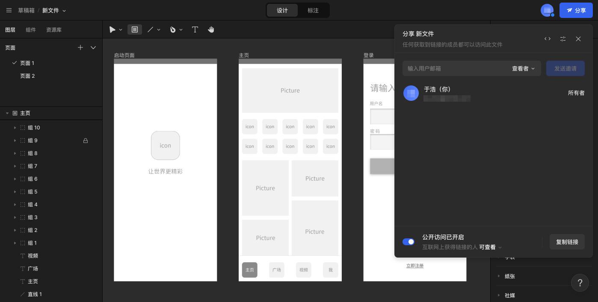Collapse the 主页 frame layer tree

(x=7, y=113)
